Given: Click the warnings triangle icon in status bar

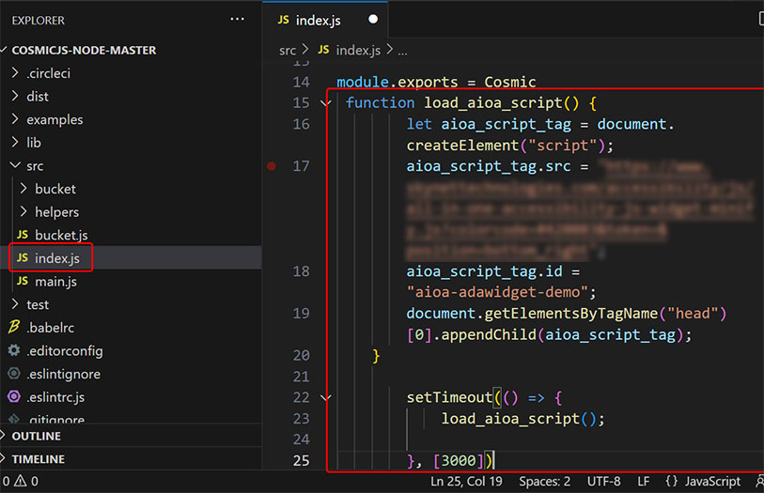Looking at the screenshot, I should (20, 482).
